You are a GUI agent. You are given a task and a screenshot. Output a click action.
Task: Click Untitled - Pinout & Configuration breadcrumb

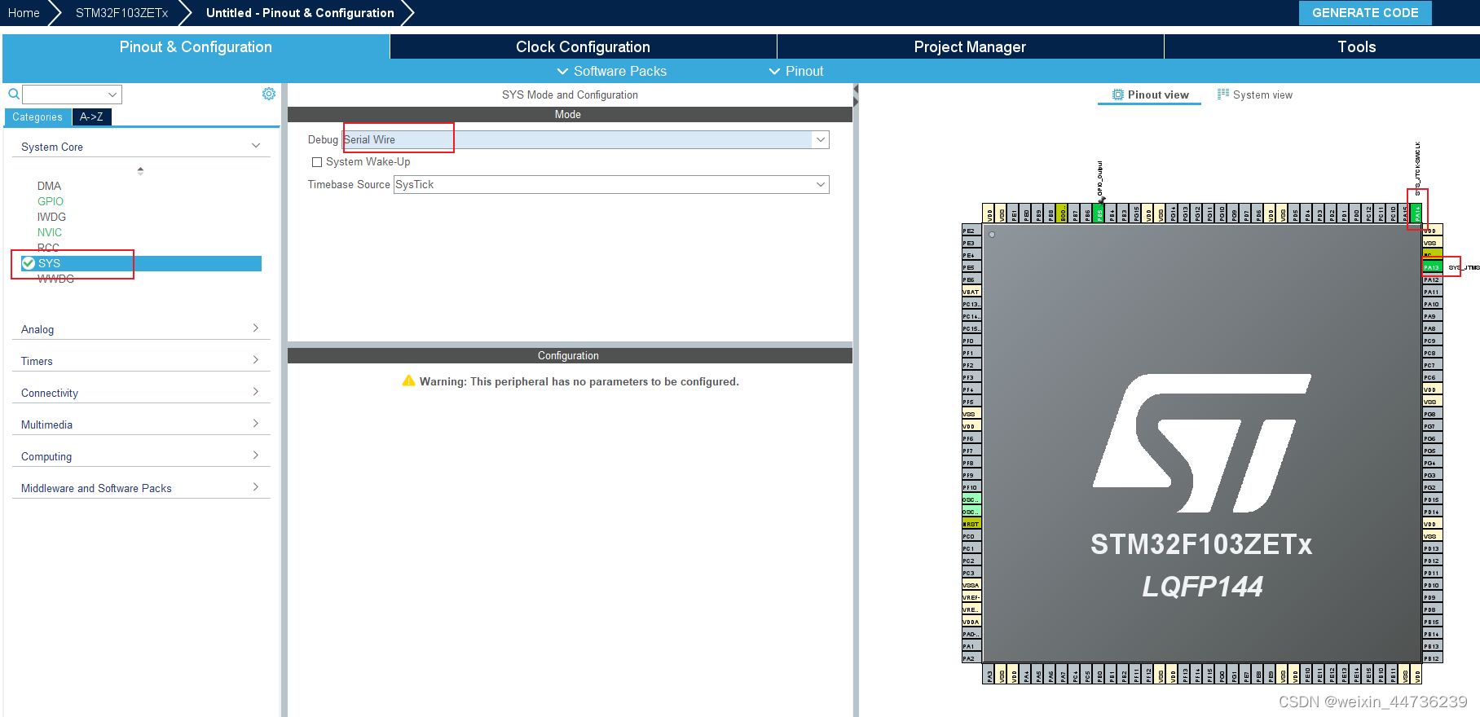[x=300, y=12]
